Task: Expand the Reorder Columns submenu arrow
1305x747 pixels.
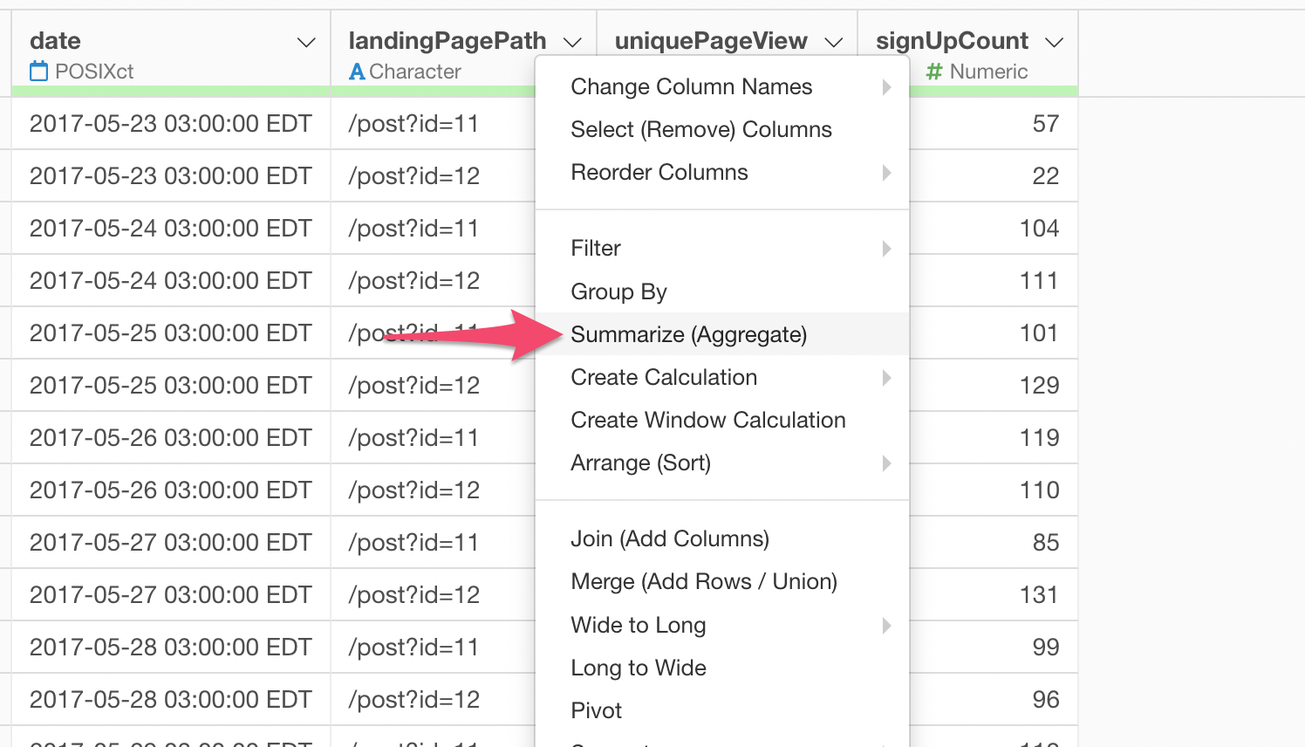Action: 886,172
